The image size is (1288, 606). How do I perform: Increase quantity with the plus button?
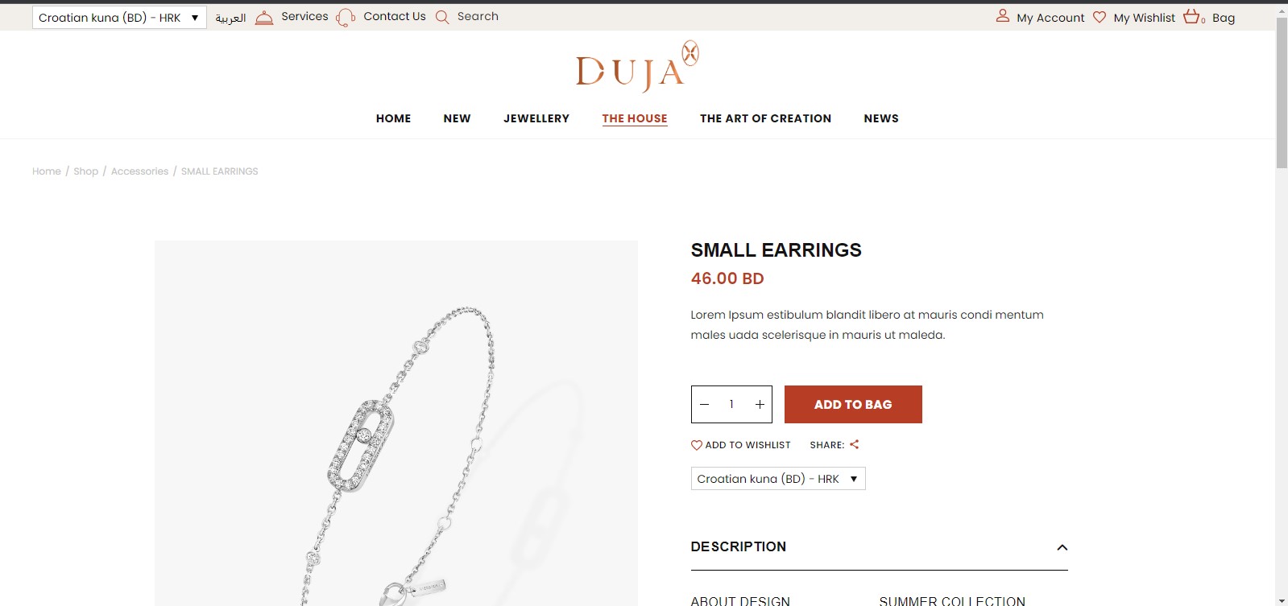pyautogui.click(x=760, y=405)
